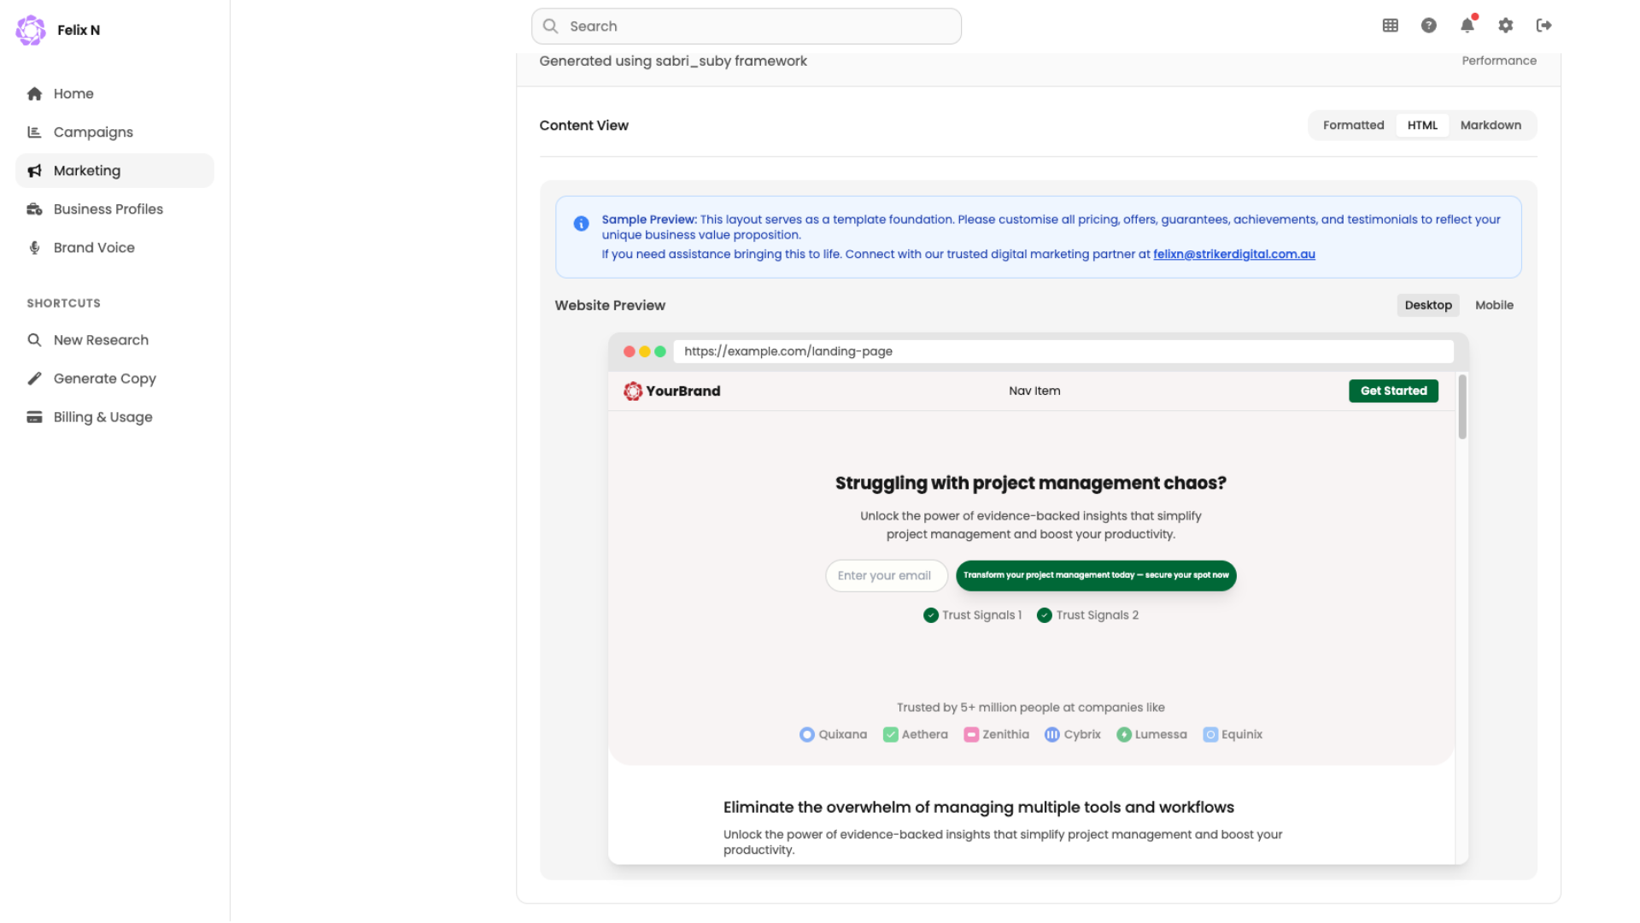Click the Get Started button
1640x923 pixels.
point(1393,391)
